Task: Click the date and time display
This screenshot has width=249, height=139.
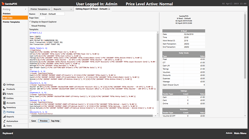Action: [x=234, y=4]
